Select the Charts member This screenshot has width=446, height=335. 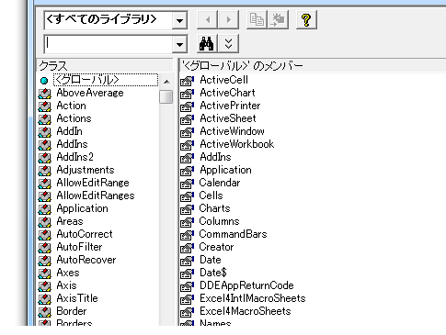(214, 208)
